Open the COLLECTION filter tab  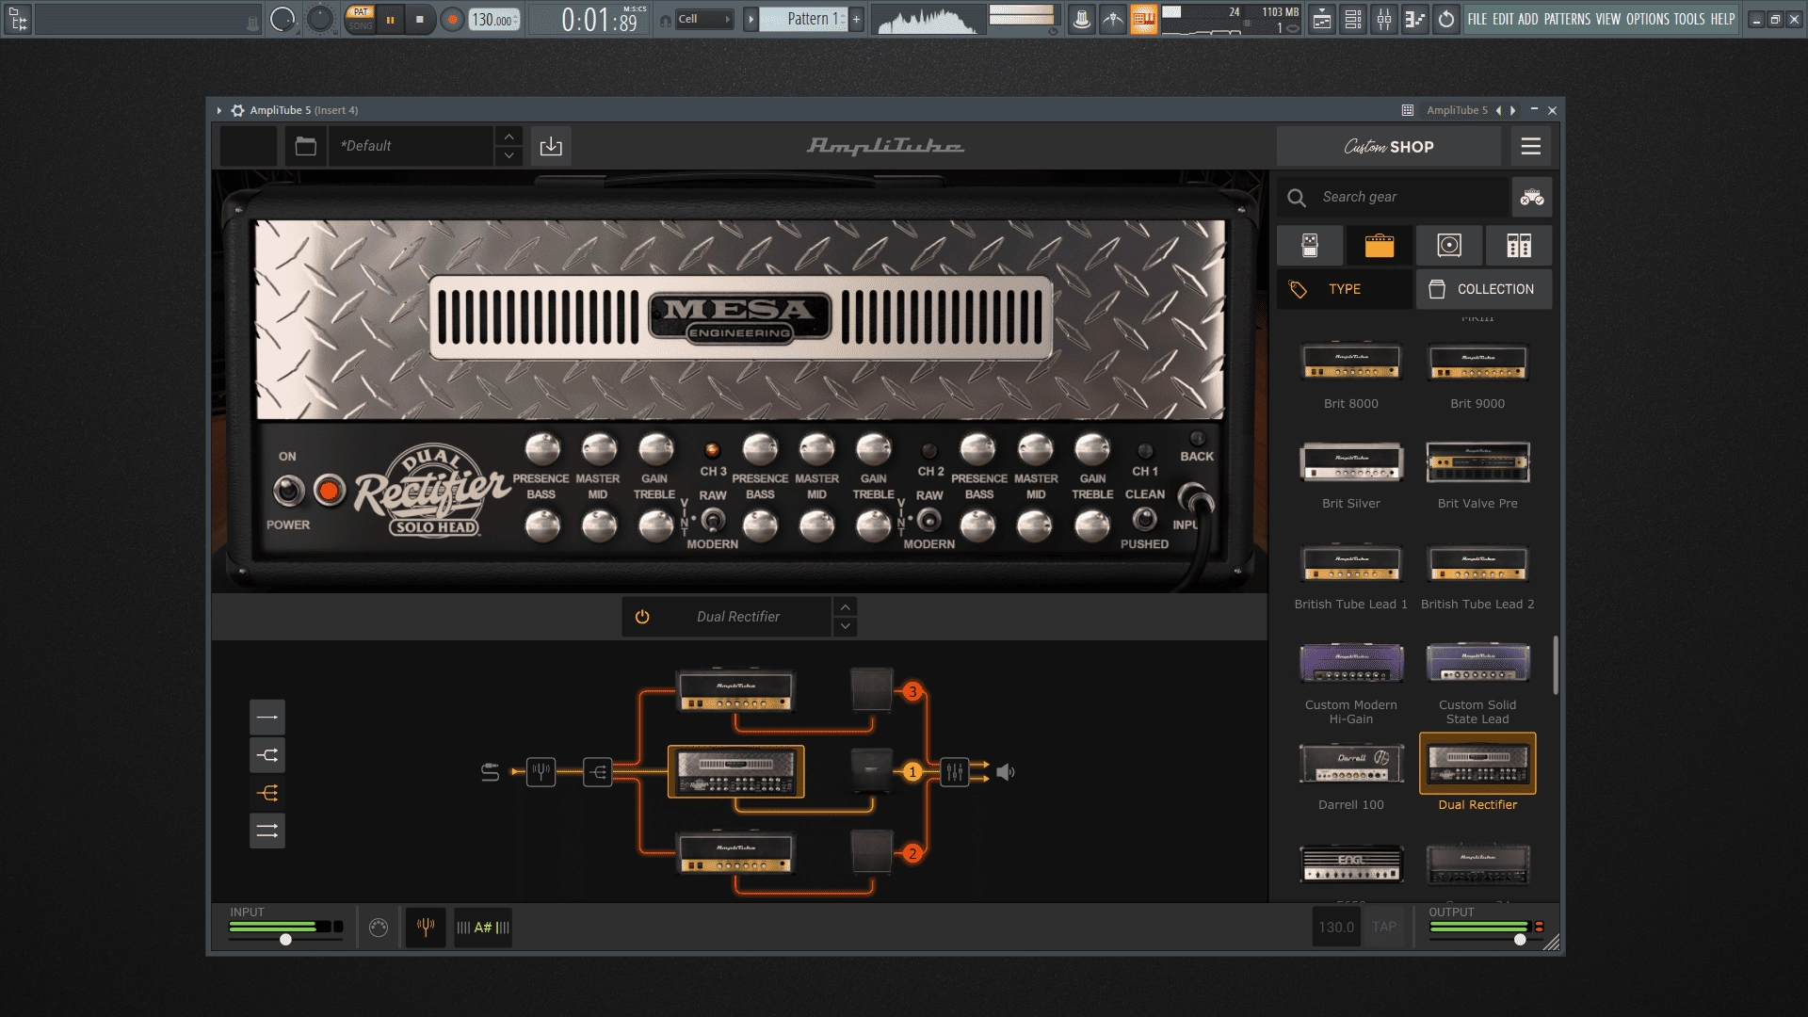pyautogui.click(x=1484, y=289)
